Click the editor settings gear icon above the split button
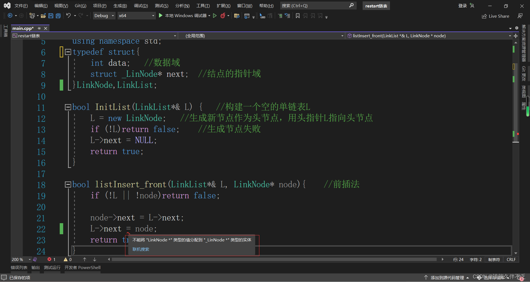530x282 pixels. click(517, 28)
